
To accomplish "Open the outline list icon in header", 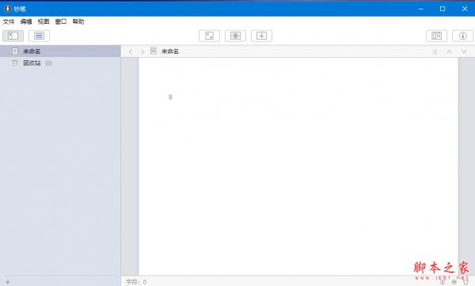I will [x=435, y=51].
